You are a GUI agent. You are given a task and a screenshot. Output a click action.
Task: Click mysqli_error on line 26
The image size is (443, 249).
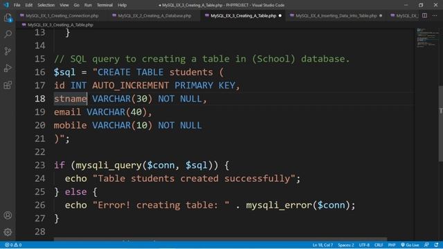(279, 205)
